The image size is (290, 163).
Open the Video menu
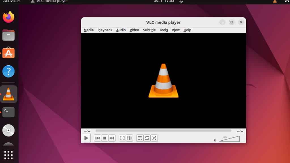(134, 30)
